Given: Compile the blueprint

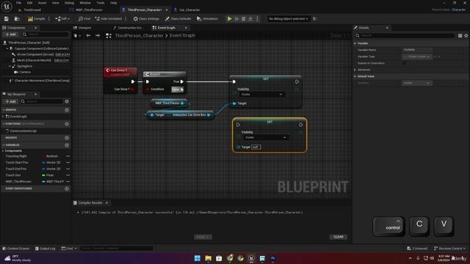Looking at the screenshot, I should (37, 18).
